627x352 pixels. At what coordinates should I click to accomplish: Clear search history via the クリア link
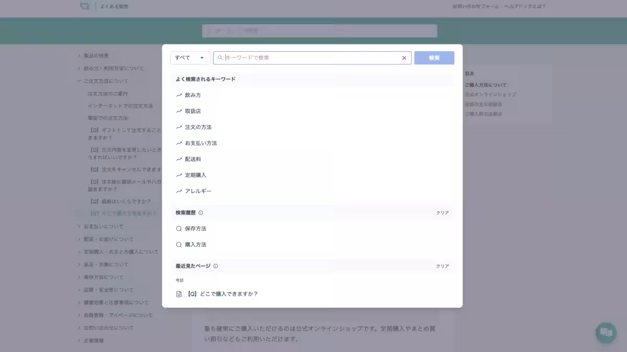tap(443, 213)
